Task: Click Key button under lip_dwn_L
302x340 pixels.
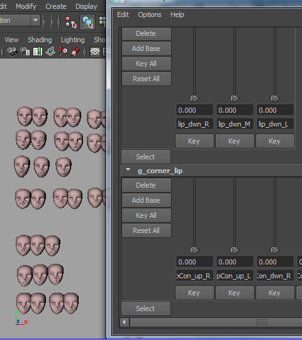Action: [275, 141]
